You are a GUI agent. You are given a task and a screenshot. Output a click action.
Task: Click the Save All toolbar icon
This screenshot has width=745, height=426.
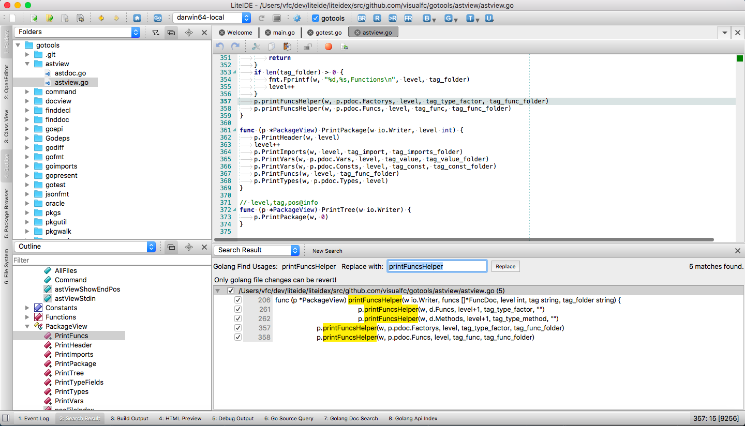[x=80, y=18]
